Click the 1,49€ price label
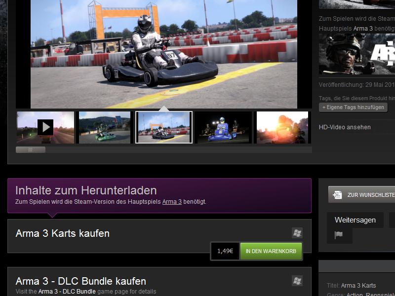The image size is (395, 296). point(225,251)
